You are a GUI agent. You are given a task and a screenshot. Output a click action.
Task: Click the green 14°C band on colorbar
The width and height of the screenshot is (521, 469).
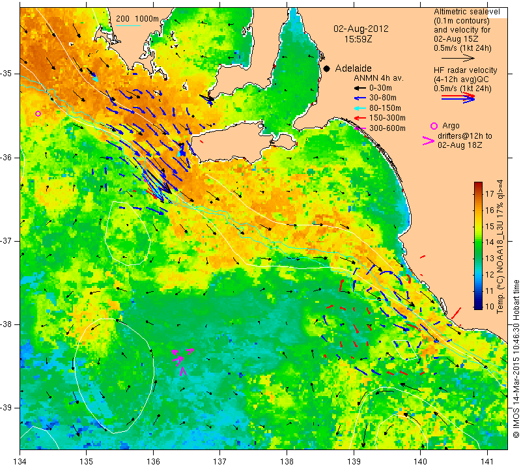pyautogui.click(x=478, y=242)
